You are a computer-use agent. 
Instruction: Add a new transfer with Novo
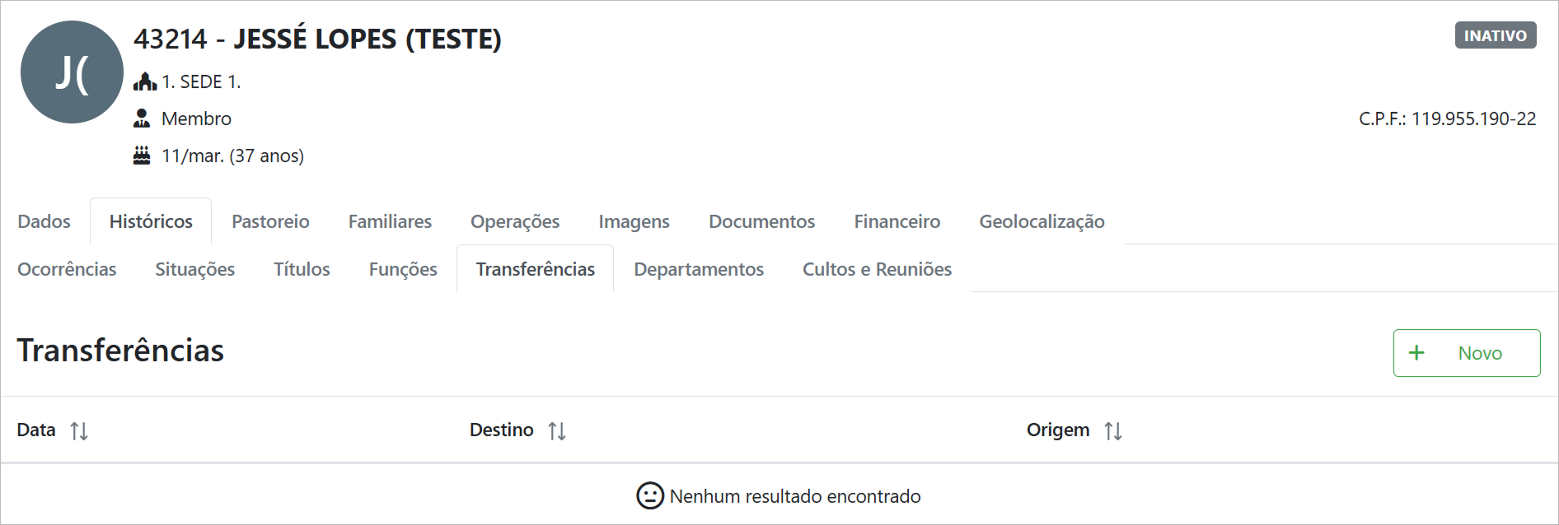(x=1467, y=353)
